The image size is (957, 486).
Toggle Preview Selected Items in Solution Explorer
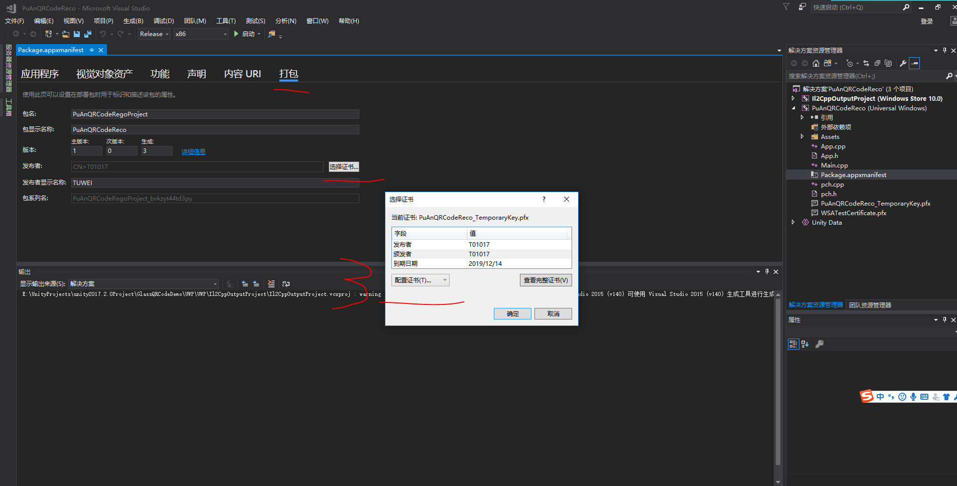coord(914,63)
